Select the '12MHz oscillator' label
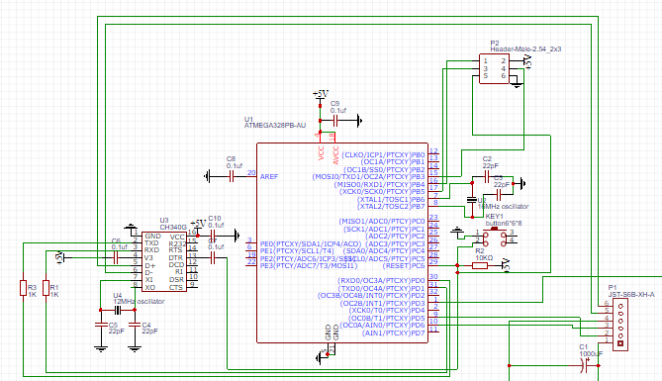 (x=139, y=302)
